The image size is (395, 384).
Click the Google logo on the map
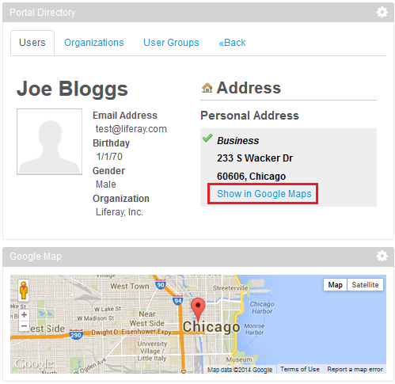point(33,363)
